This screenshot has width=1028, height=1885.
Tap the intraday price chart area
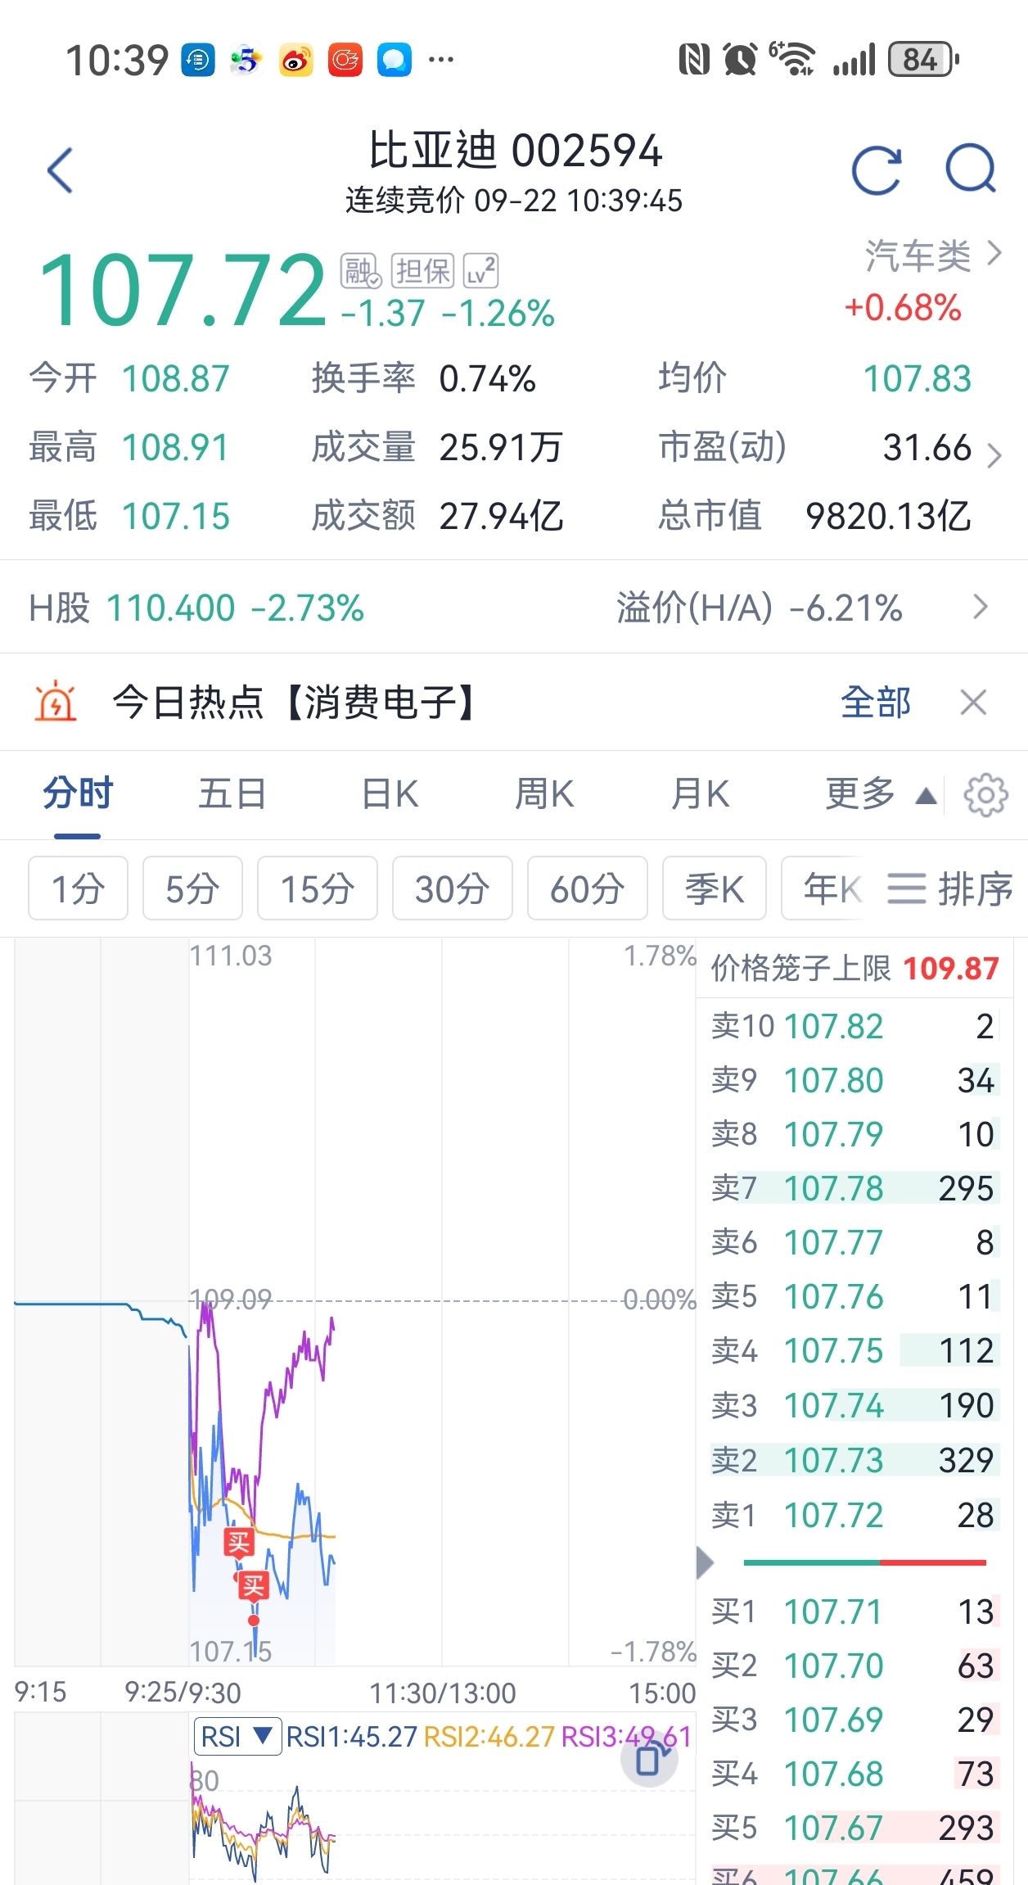(x=355, y=1302)
